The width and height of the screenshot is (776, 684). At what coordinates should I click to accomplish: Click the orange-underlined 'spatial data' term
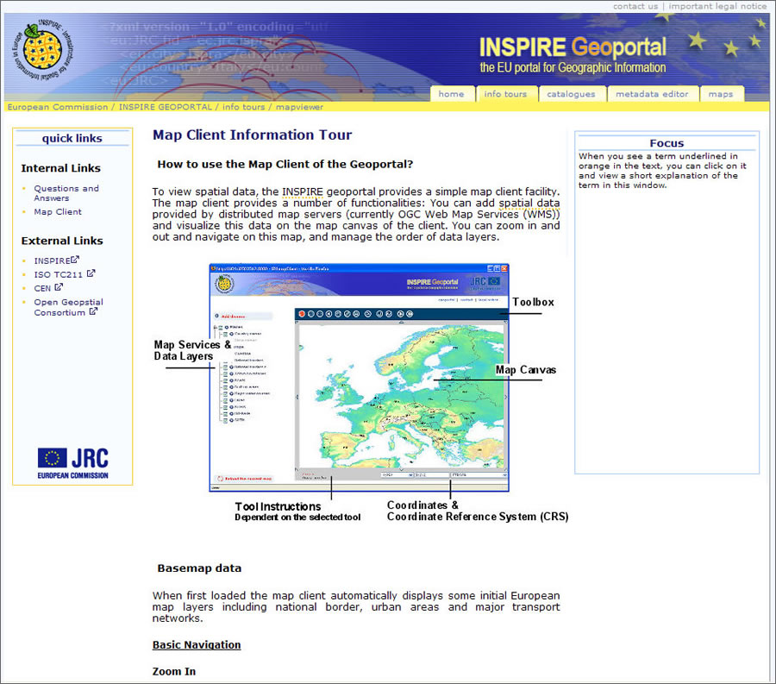(529, 203)
